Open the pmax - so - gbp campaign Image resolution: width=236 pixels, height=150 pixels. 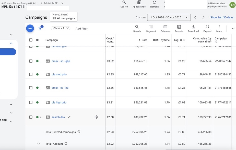tap(61, 61)
